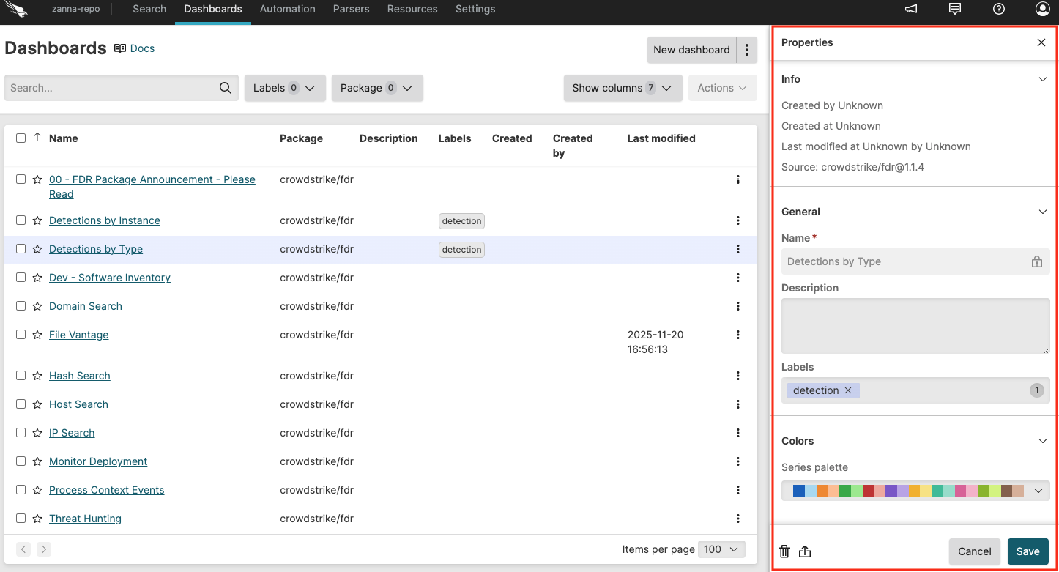Export the dashboard via the share icon
The image size is (1059, 572).
pyautogui.click(x=806, y=551)
